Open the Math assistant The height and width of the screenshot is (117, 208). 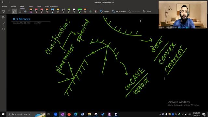pos(147,12)
